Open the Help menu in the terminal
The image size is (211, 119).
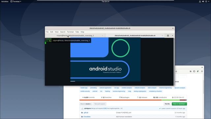82,32
